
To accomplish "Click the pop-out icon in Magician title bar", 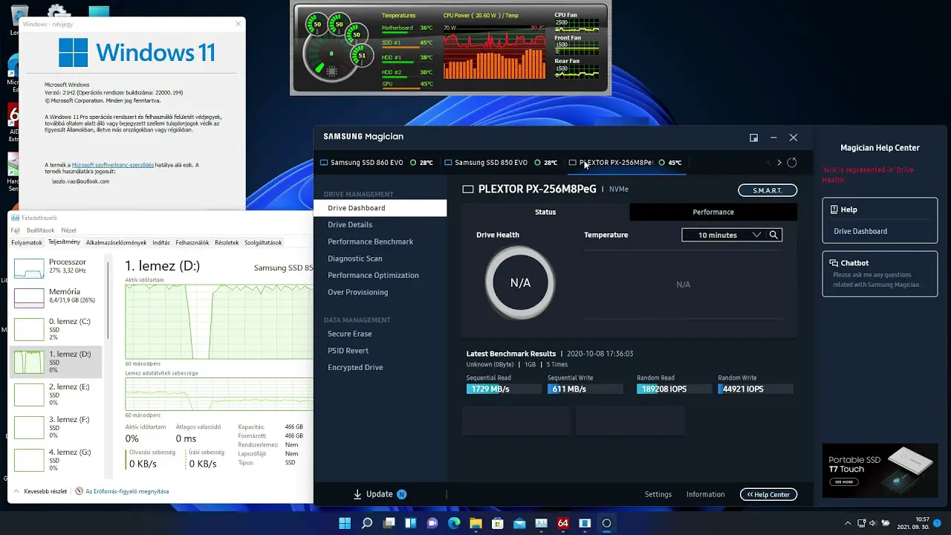I will tap(753, 137).
